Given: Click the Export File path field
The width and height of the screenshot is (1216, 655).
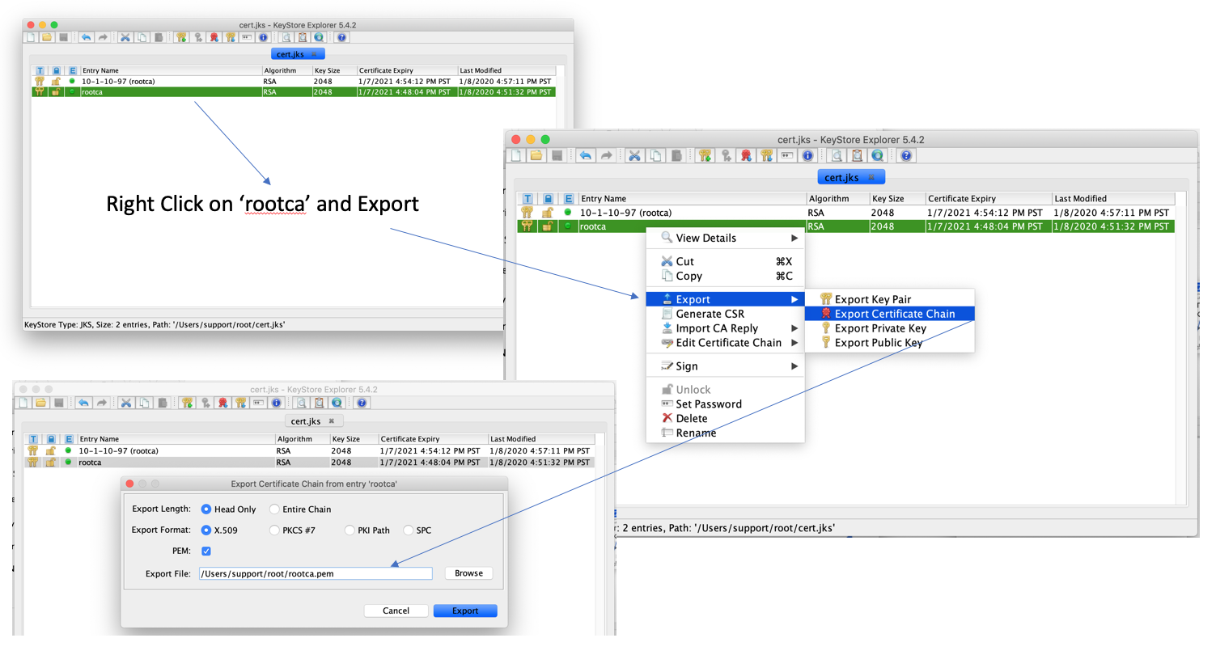Looking at the screenshot, I should 316,573.
